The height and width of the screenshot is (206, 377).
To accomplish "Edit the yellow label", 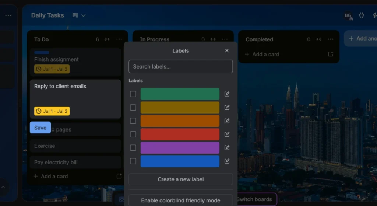I will [x=227, y=107].
